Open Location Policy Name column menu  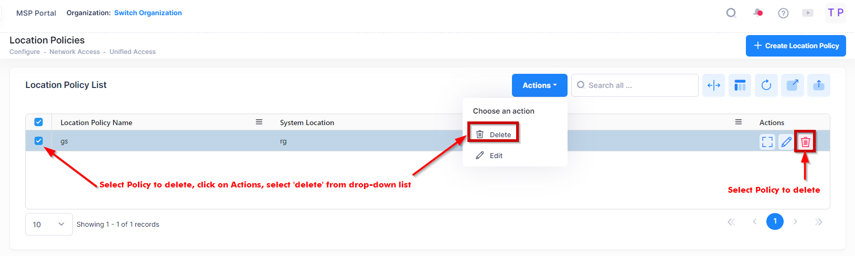(259, 122)
